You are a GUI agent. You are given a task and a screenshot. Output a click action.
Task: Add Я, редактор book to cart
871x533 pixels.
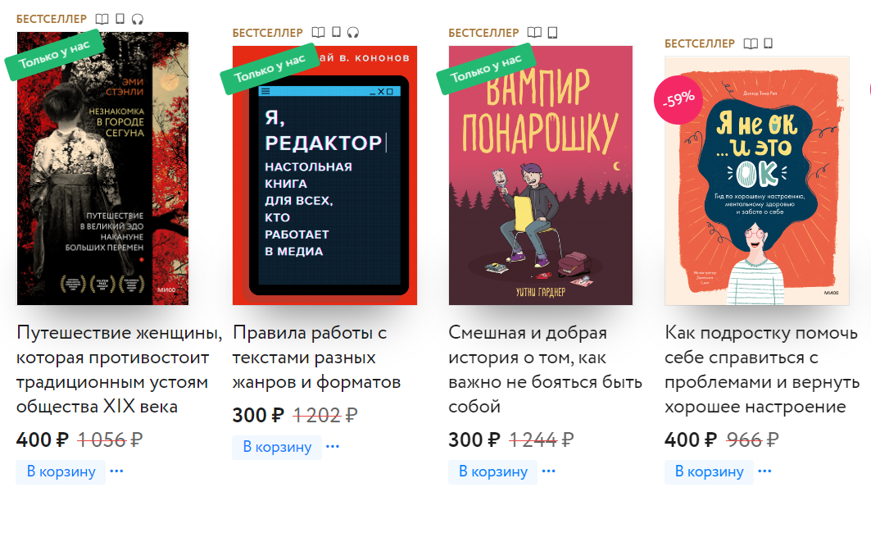pyautogui.click(x=277, y=448)
